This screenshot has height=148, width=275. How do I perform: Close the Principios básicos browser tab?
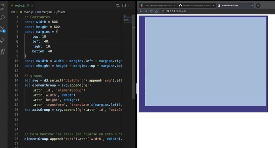click(x=252, y=6)
